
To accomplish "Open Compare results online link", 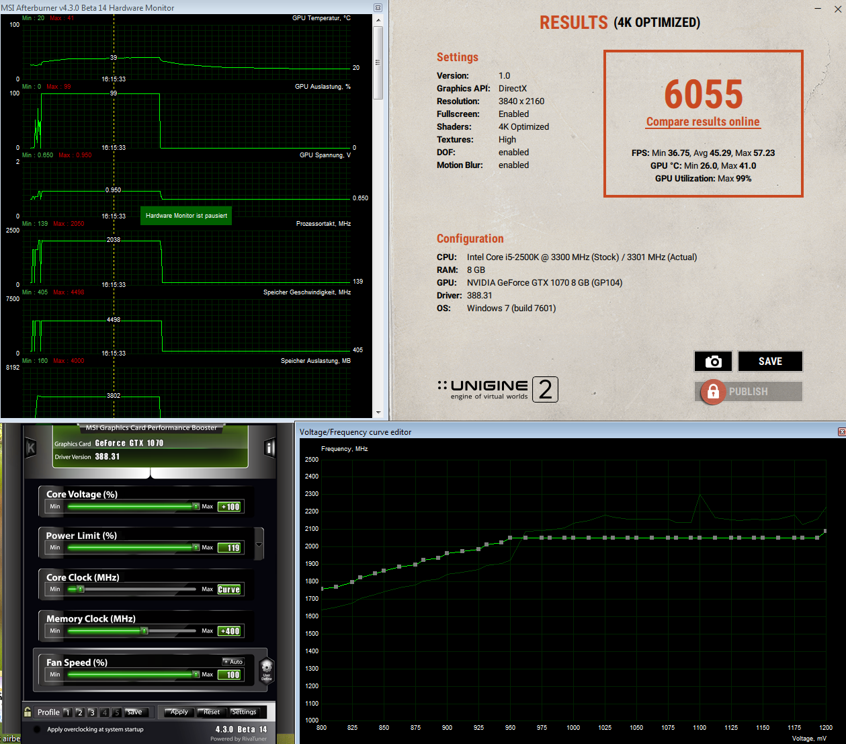I will (703, 122).
